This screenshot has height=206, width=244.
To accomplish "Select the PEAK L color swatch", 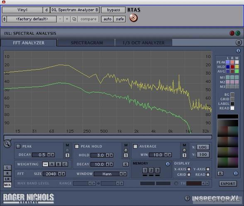I will [228, 62].
